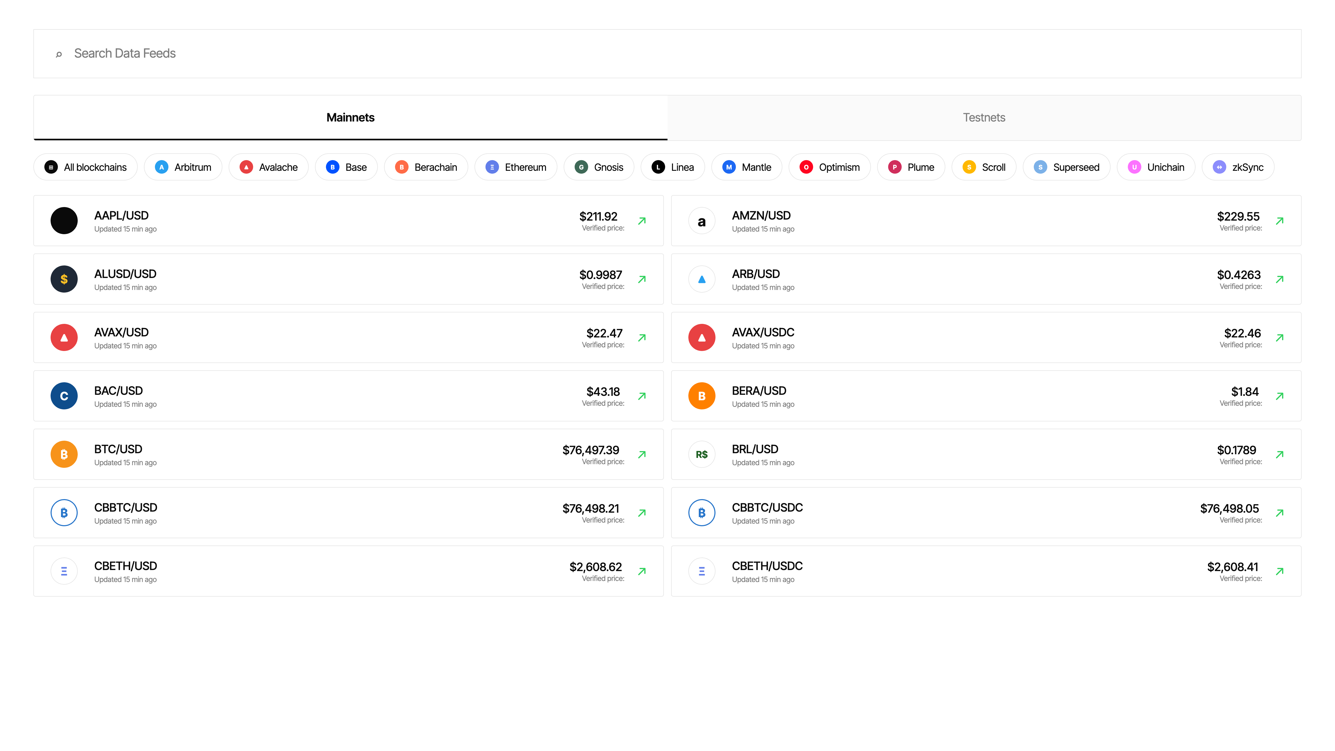Open the CBBTC/USDC feed arrow
The width and height of the screenshot is (1335, 751).
point(1279,513)
